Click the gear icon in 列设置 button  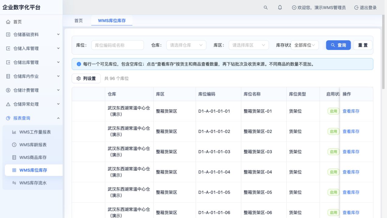[x=79, y=79]
